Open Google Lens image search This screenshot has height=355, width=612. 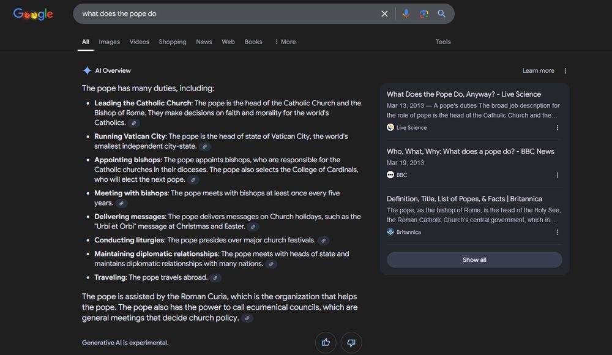(424, 13)
